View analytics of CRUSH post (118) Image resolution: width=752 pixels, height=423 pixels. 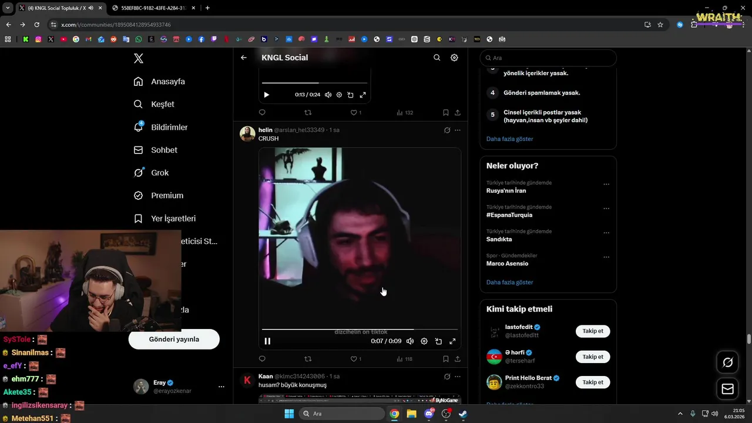tap(404, 358)
